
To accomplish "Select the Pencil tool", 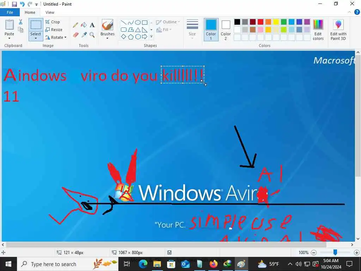I will (75, 25).
